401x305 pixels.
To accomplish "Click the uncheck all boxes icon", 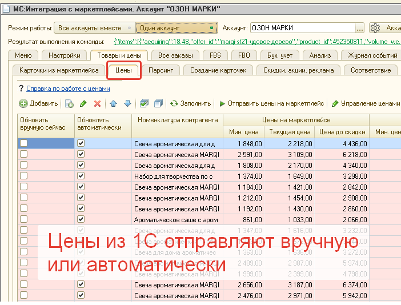I will (158, 103).
